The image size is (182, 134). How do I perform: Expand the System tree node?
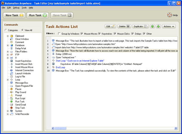(8, 111)
